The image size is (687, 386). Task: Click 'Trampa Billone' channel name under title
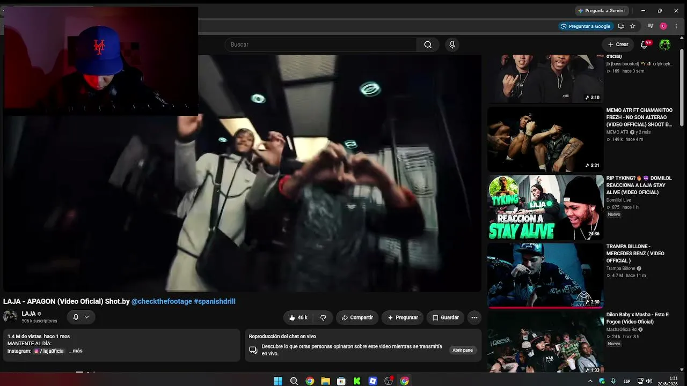pos(621,269)
